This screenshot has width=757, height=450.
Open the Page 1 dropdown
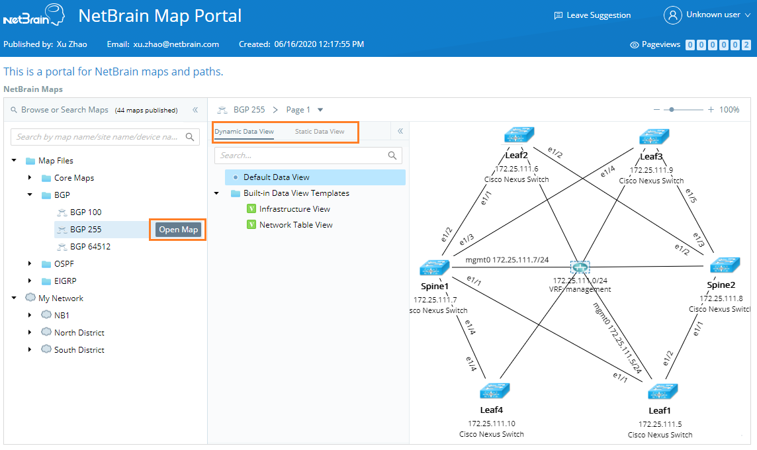coord(320,109)
